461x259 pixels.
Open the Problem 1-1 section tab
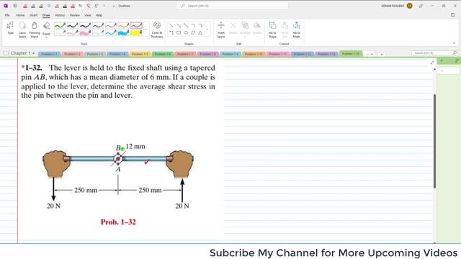49,54
